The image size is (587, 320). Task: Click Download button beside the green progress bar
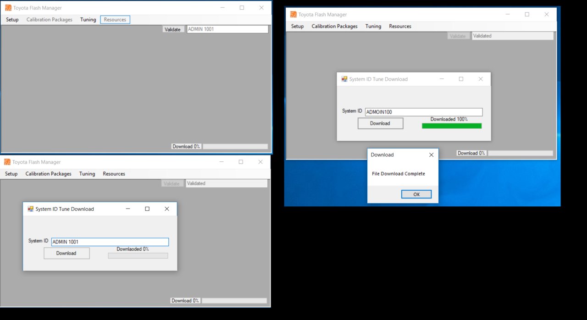click(380, 123)
